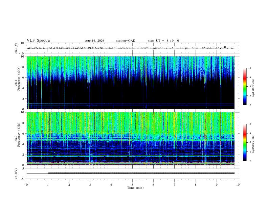Click the colorbar beside the ch.1 spectrogram
This screenshot has height=207, width=268.
[x=245, y=87]
